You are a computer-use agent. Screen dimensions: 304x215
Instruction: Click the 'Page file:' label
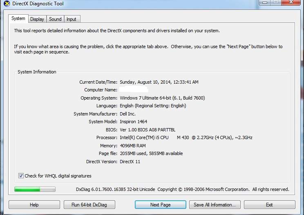tap(108, 153)
